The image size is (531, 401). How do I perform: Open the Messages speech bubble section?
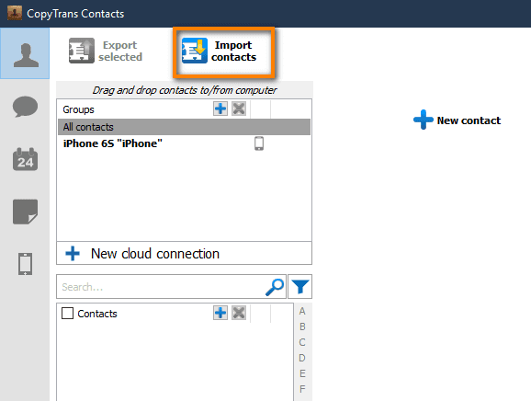coord(25,107)
